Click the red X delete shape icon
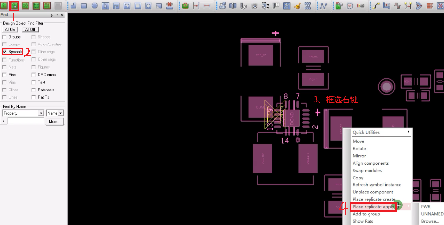 click(169, 6)
